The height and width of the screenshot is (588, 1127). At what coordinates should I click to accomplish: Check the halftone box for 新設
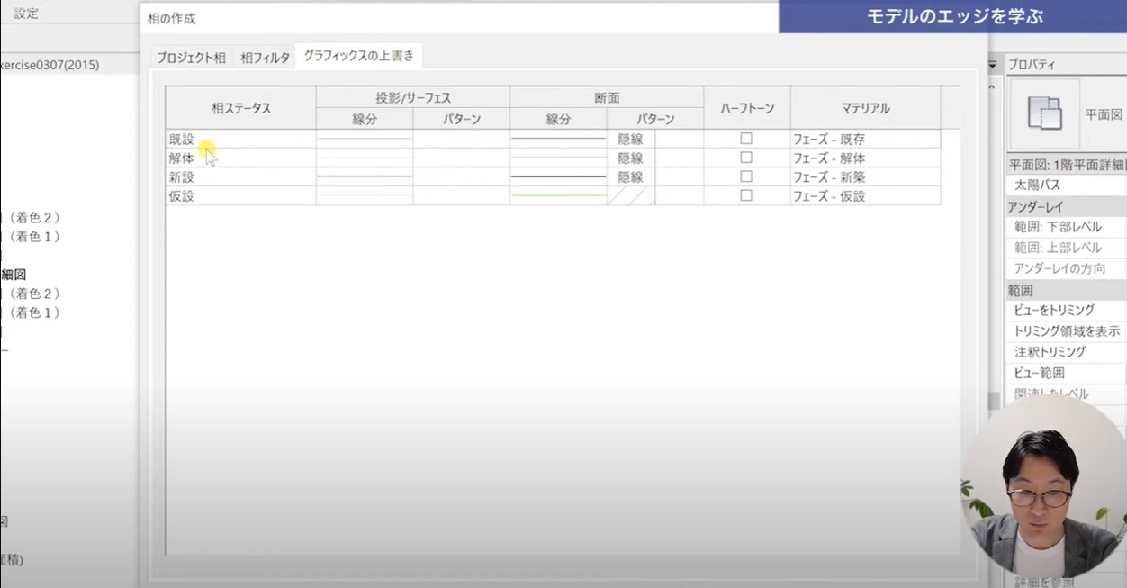[x=745, y=176]
